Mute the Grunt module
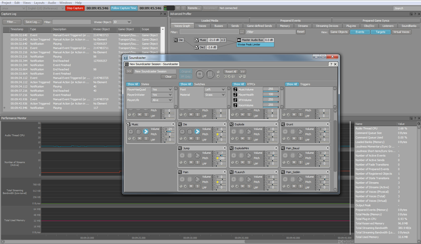421x244 pixels. [294, 138]
